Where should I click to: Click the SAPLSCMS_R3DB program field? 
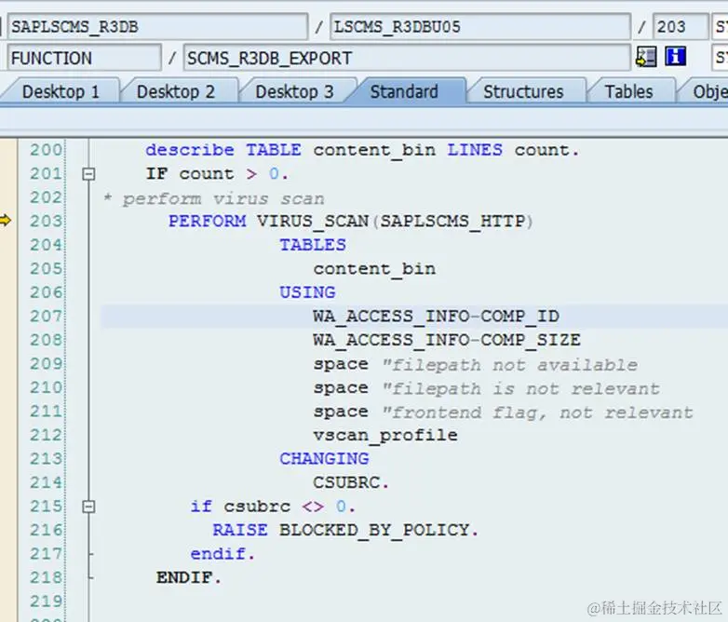(157, 26)
